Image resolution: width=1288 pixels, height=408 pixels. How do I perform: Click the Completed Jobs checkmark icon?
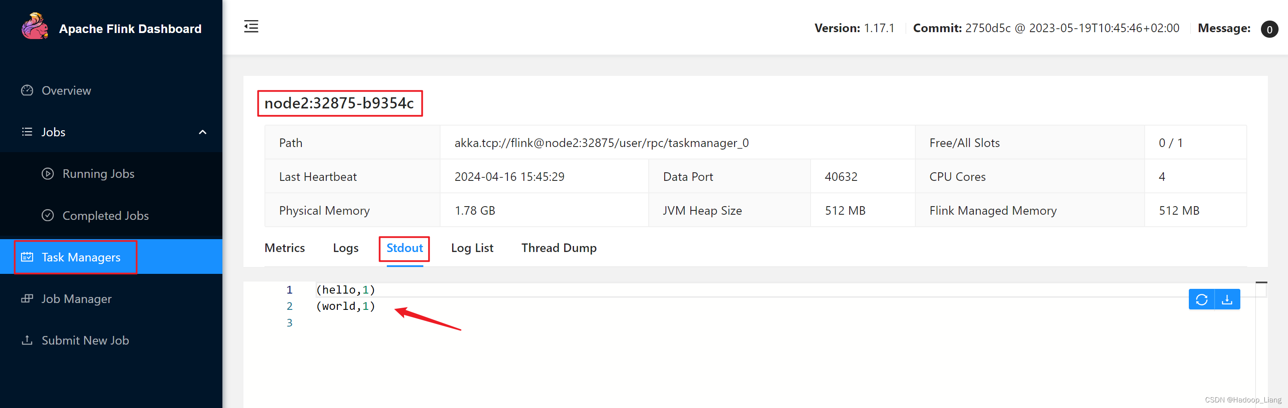click(x=48, y=215)
